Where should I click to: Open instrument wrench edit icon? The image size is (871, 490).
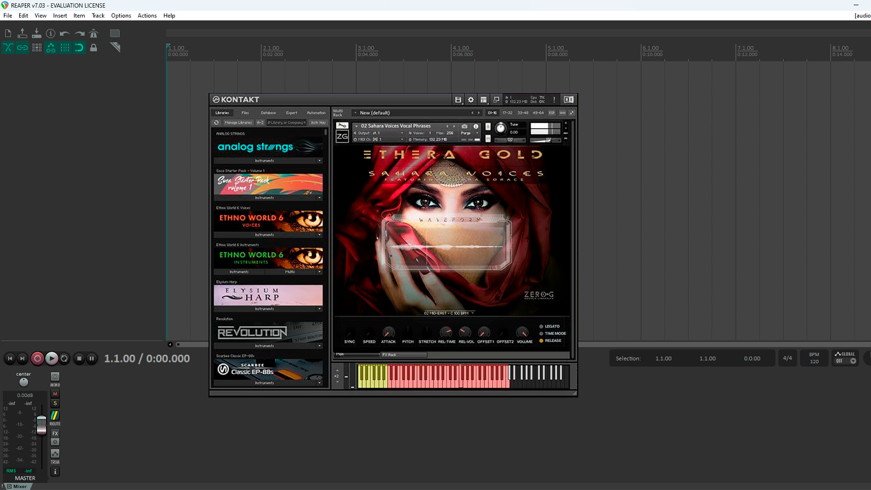[x=342, y=126]
